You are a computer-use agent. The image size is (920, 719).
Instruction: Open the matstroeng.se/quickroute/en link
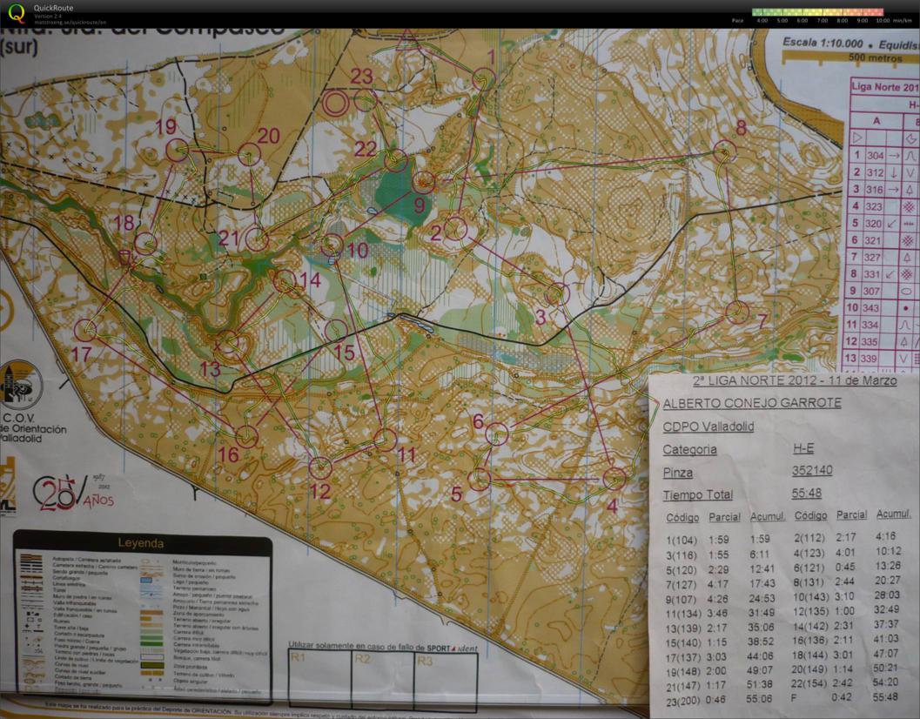[71, 23]
